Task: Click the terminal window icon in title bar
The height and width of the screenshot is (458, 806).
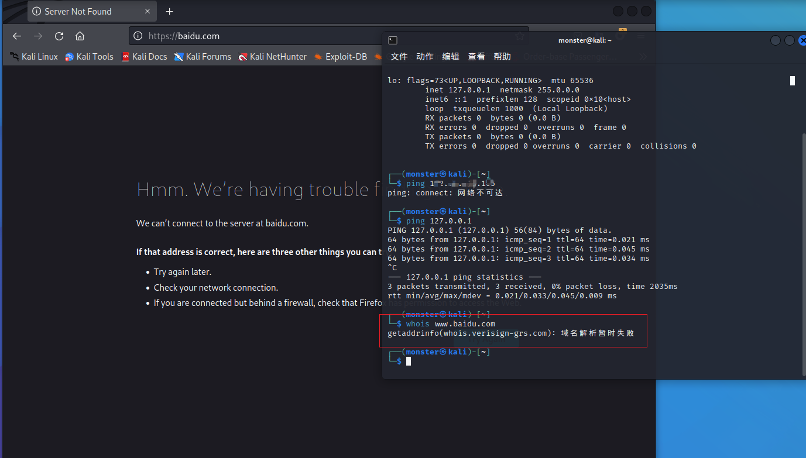Action: click(x=393, y=40)
